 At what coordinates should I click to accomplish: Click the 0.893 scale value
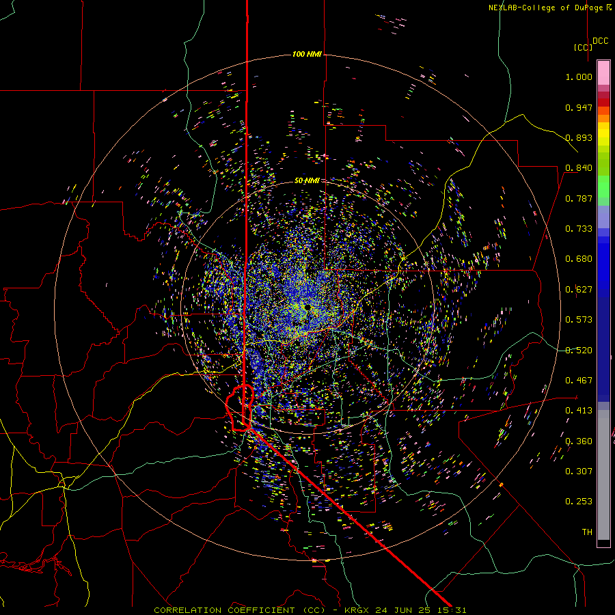(x=579, y=137)
